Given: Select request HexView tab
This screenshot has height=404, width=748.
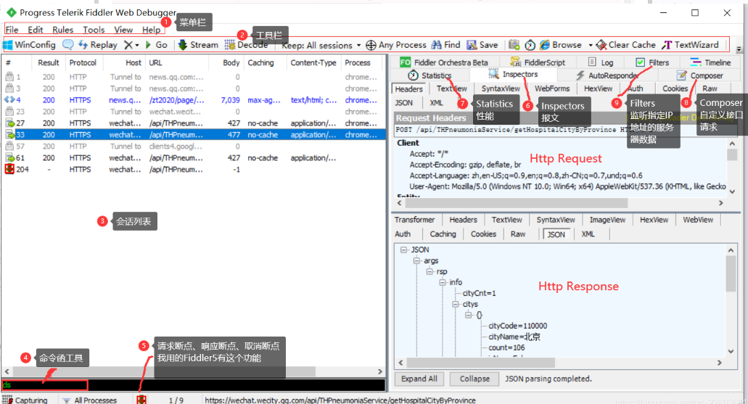Looking at the screenshot, I should 599,88.
